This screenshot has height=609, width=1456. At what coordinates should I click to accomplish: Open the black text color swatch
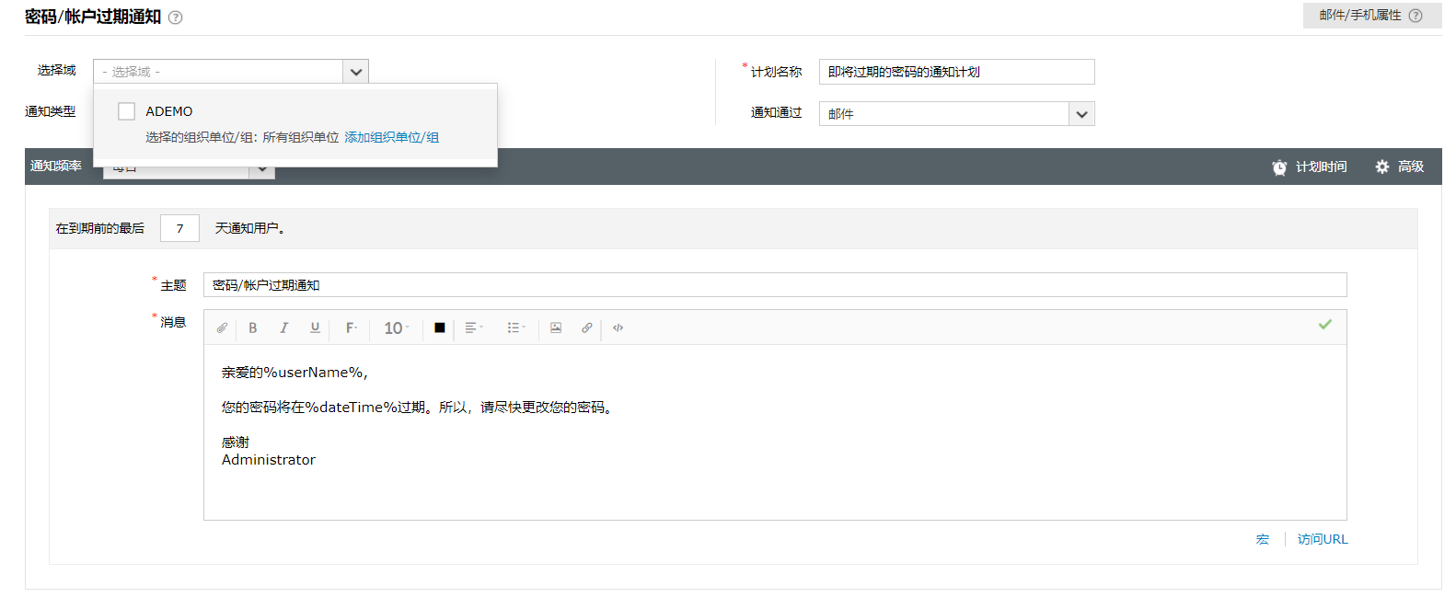(440, 328)
